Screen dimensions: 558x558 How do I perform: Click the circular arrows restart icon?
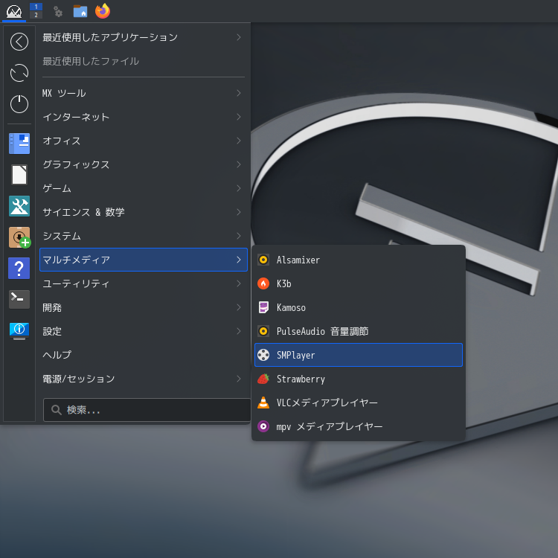tap(19, 73)
